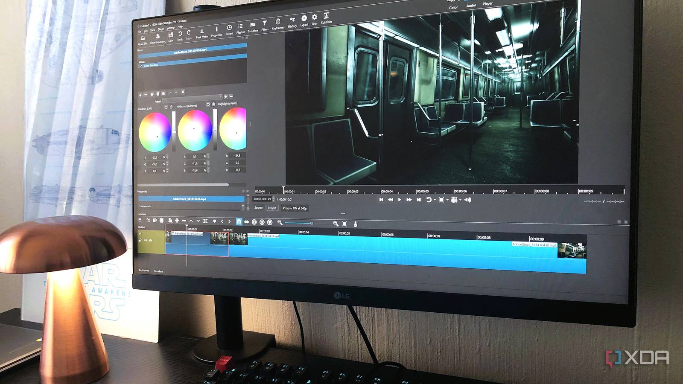
Task: Select the Project player tab
Action: pos(272,208)
